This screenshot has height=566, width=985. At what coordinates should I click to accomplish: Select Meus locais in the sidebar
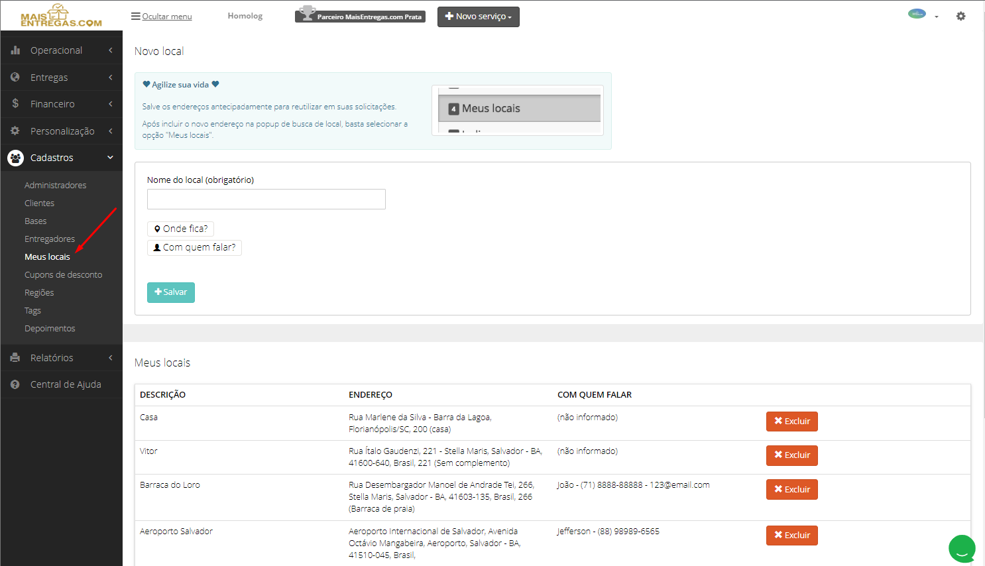(x=47, y=257)
